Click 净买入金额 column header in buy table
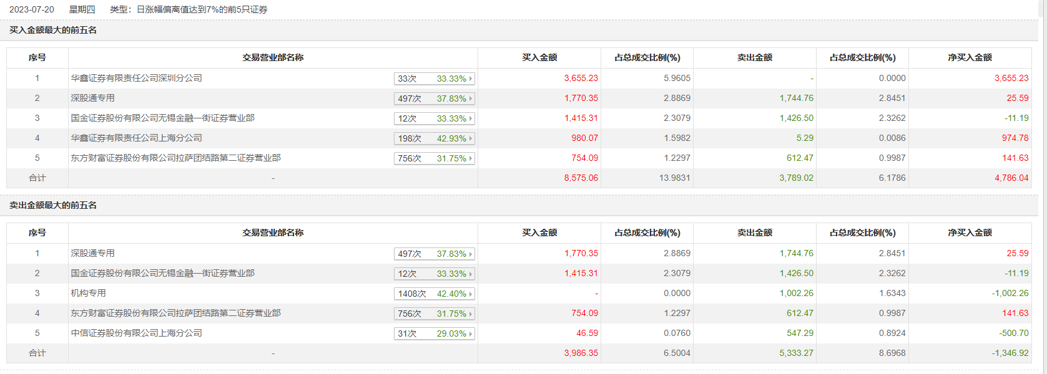The height and width of the screenshot is (374, 1047). point(970,57)
